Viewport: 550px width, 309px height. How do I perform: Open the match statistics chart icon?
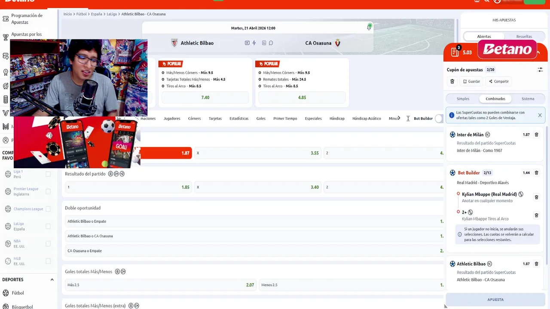tap(264, 43)
